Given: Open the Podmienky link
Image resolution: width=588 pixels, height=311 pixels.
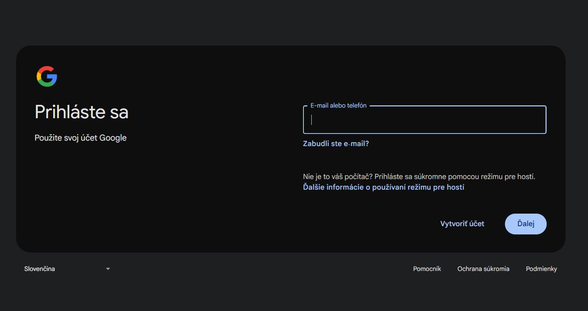Looking at the screenshot, I should [x=541, y=269].
